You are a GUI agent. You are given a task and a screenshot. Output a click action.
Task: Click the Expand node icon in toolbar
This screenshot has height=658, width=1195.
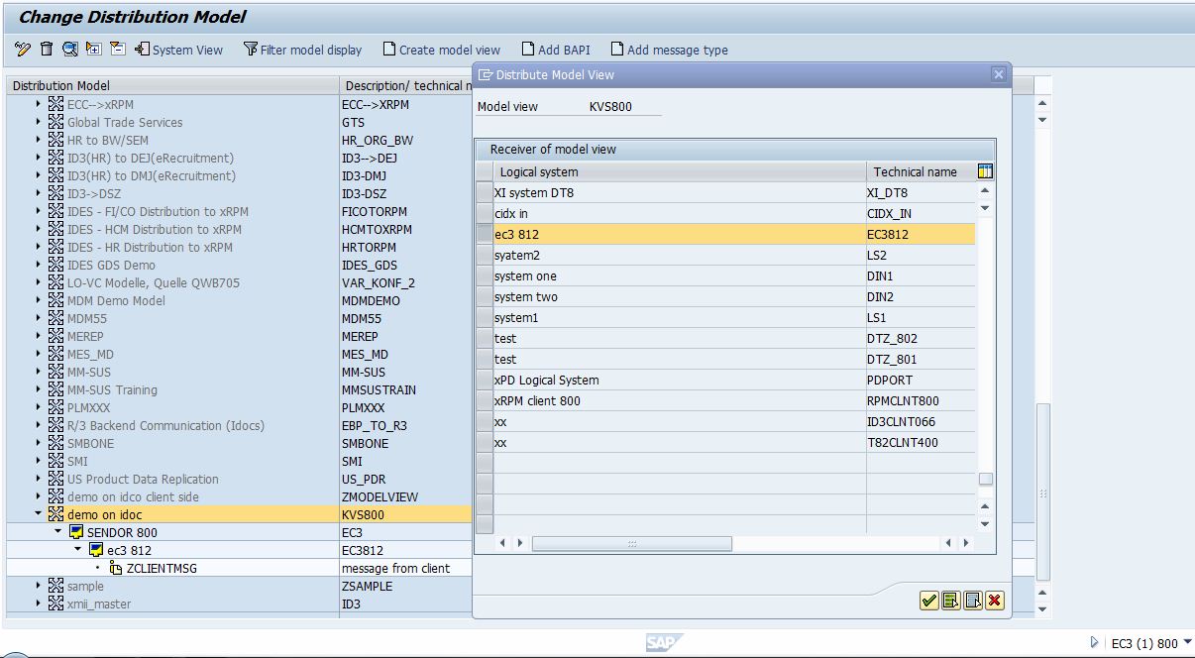tap(92, 49)
